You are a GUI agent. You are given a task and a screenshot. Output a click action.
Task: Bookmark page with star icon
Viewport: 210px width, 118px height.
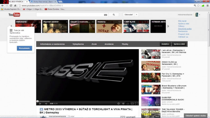(x=198, y=6)
